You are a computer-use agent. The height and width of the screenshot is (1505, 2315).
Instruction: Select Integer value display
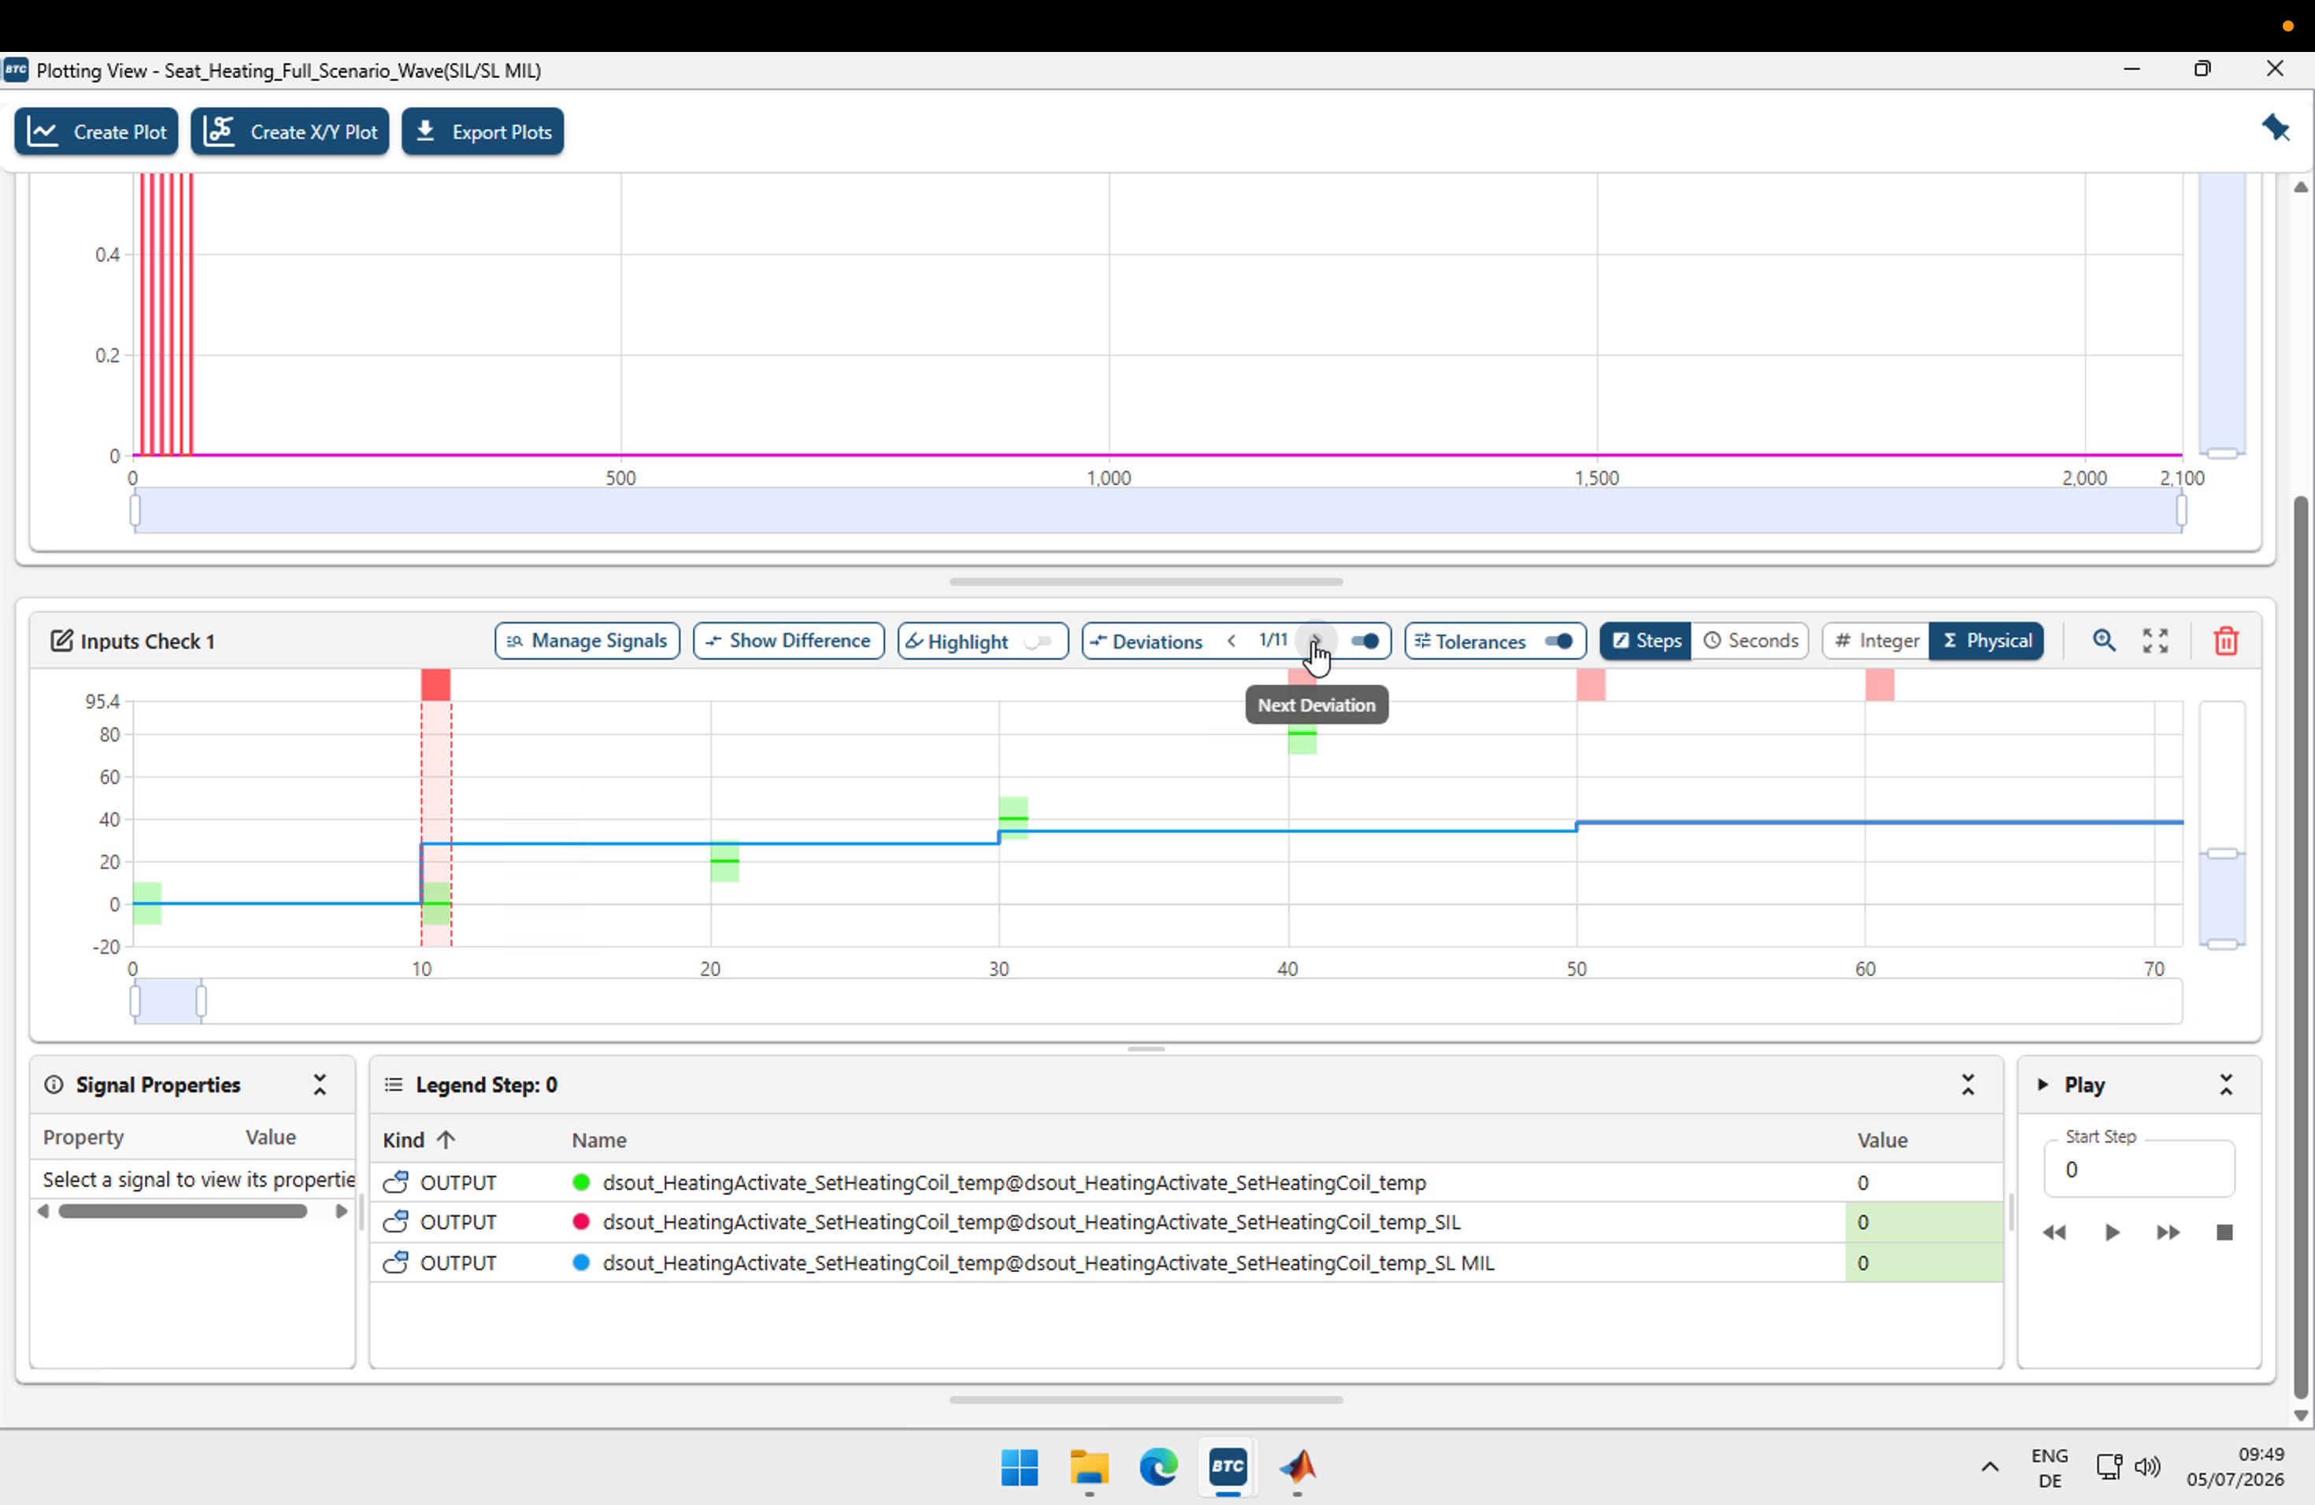click(1876, 642)
